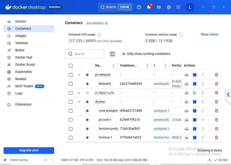This screenshot has width=231, height=165.
Task: Stop the horizon-1 container
Action: coord(195,138)
